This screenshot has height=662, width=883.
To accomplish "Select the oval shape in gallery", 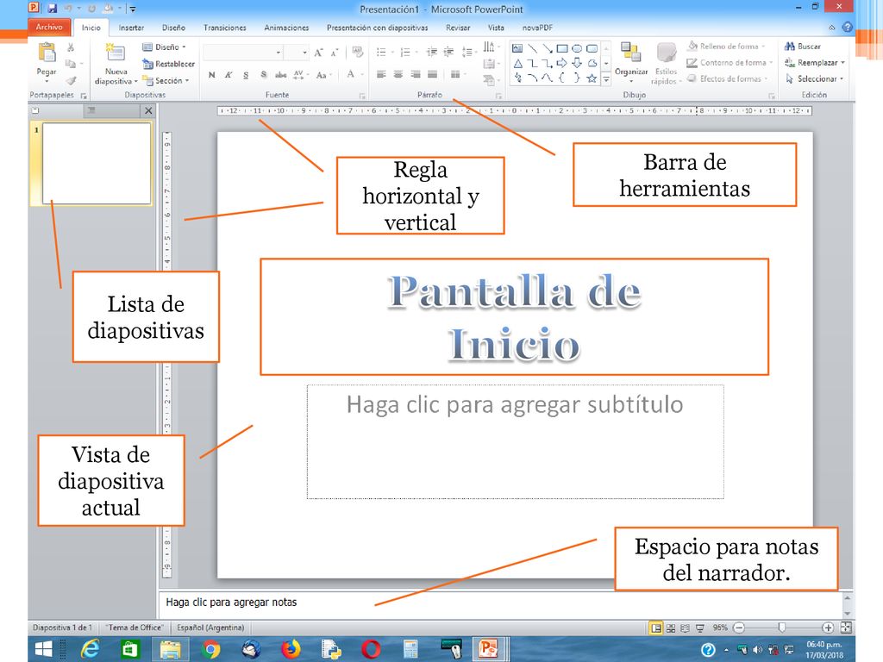I will 577,48.
